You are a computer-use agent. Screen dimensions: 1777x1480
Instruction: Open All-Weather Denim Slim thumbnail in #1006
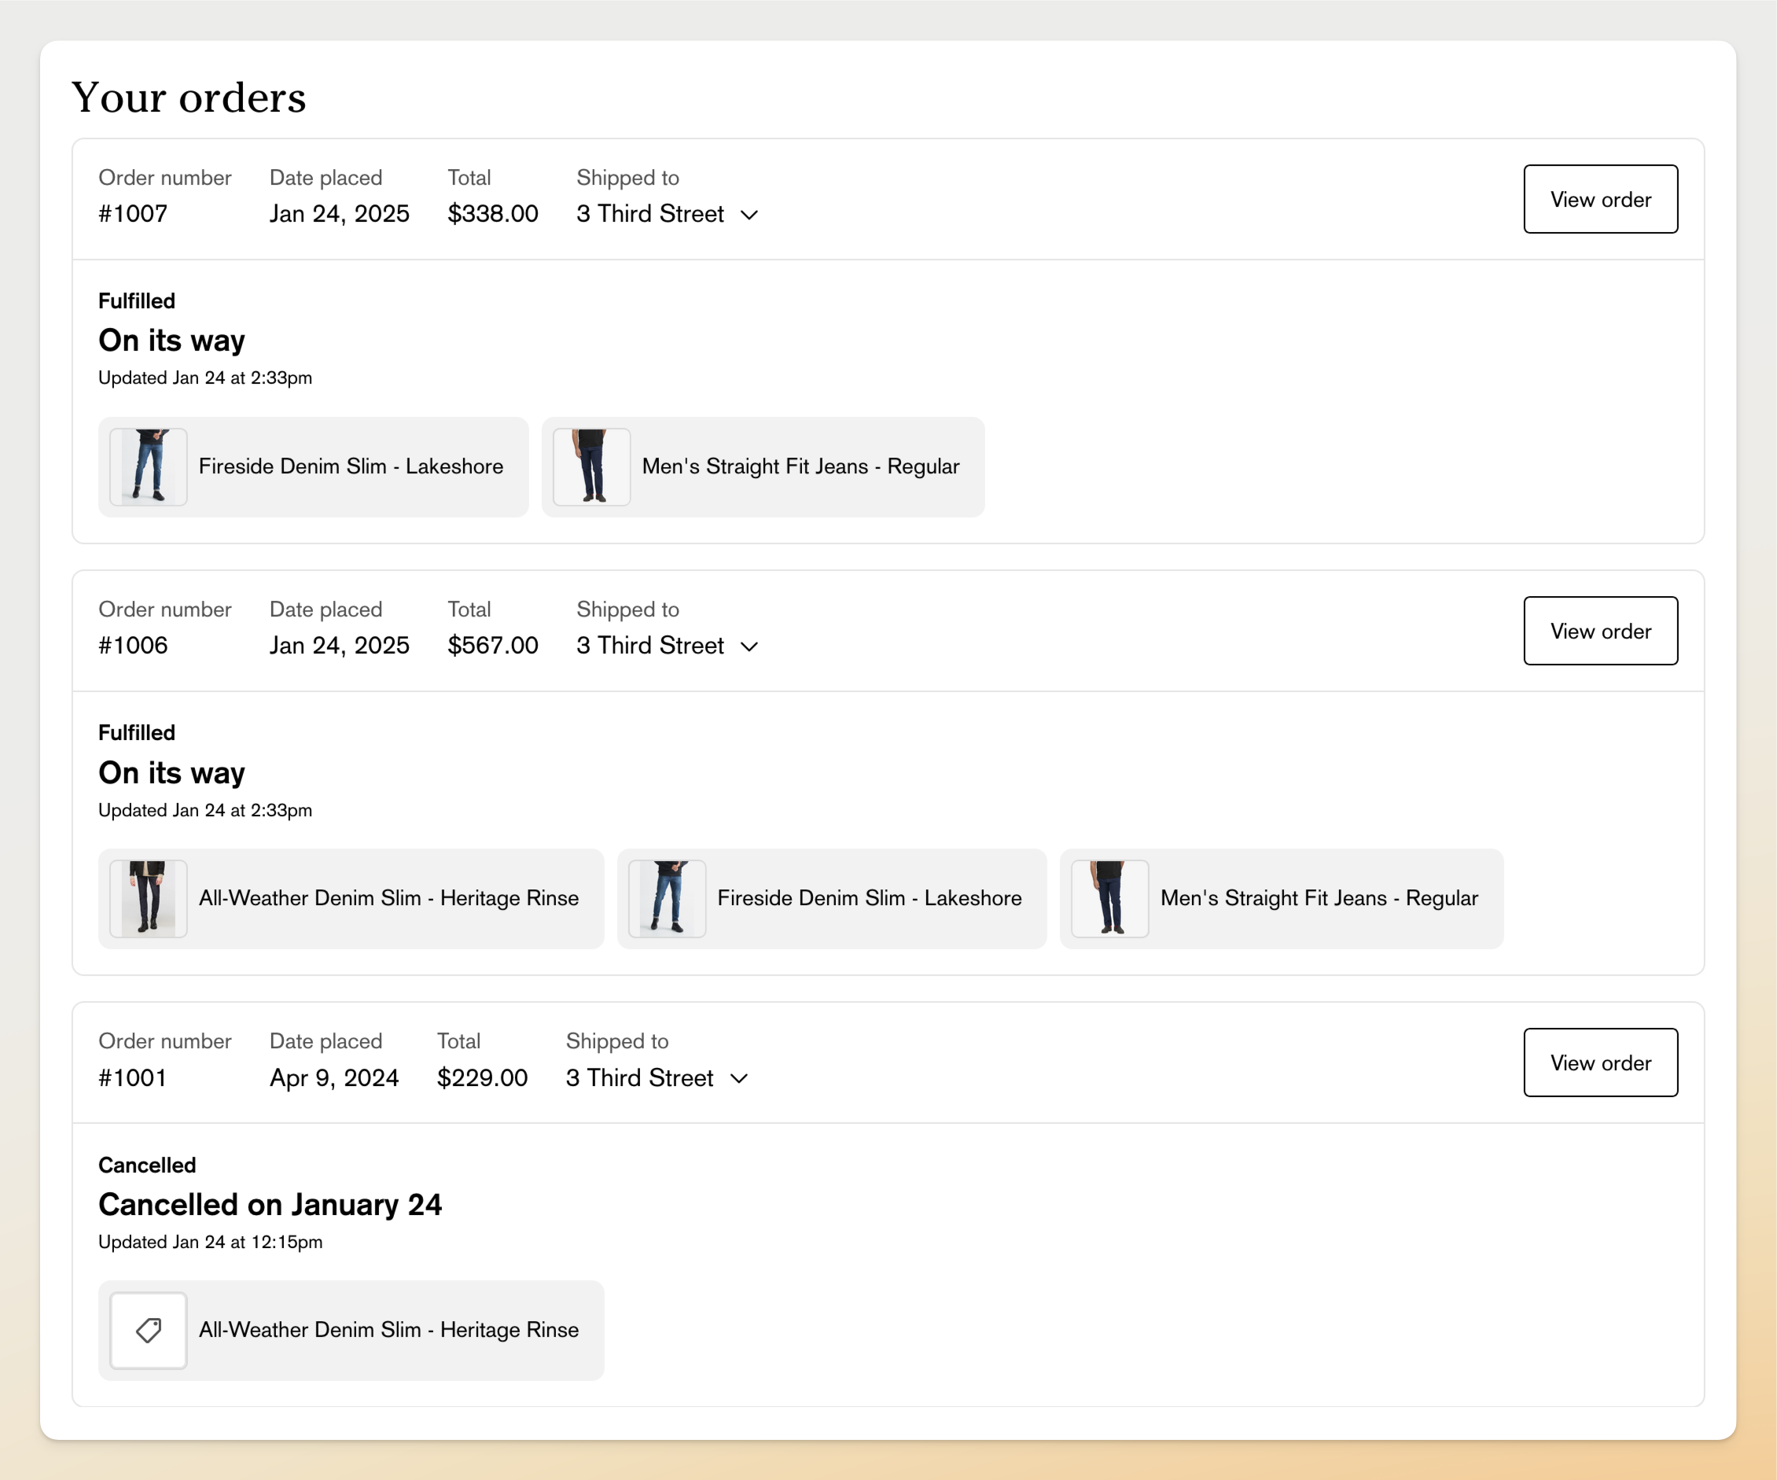[x=147, y=899]
